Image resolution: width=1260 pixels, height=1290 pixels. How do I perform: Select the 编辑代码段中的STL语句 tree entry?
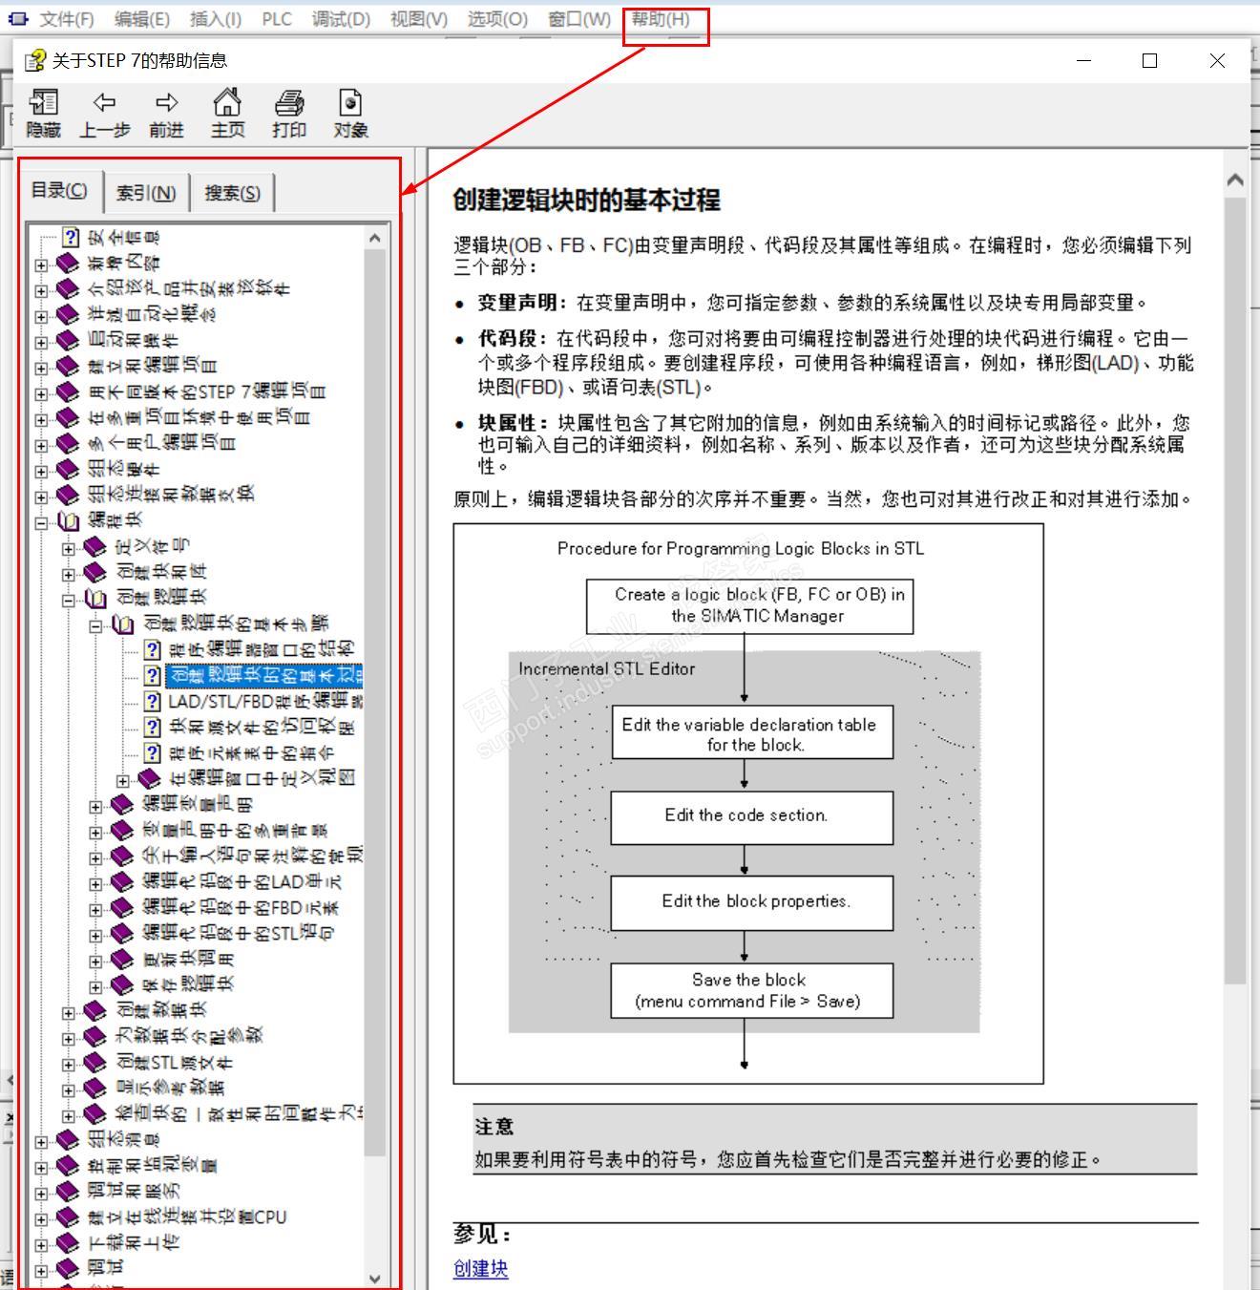coord(239,933)
